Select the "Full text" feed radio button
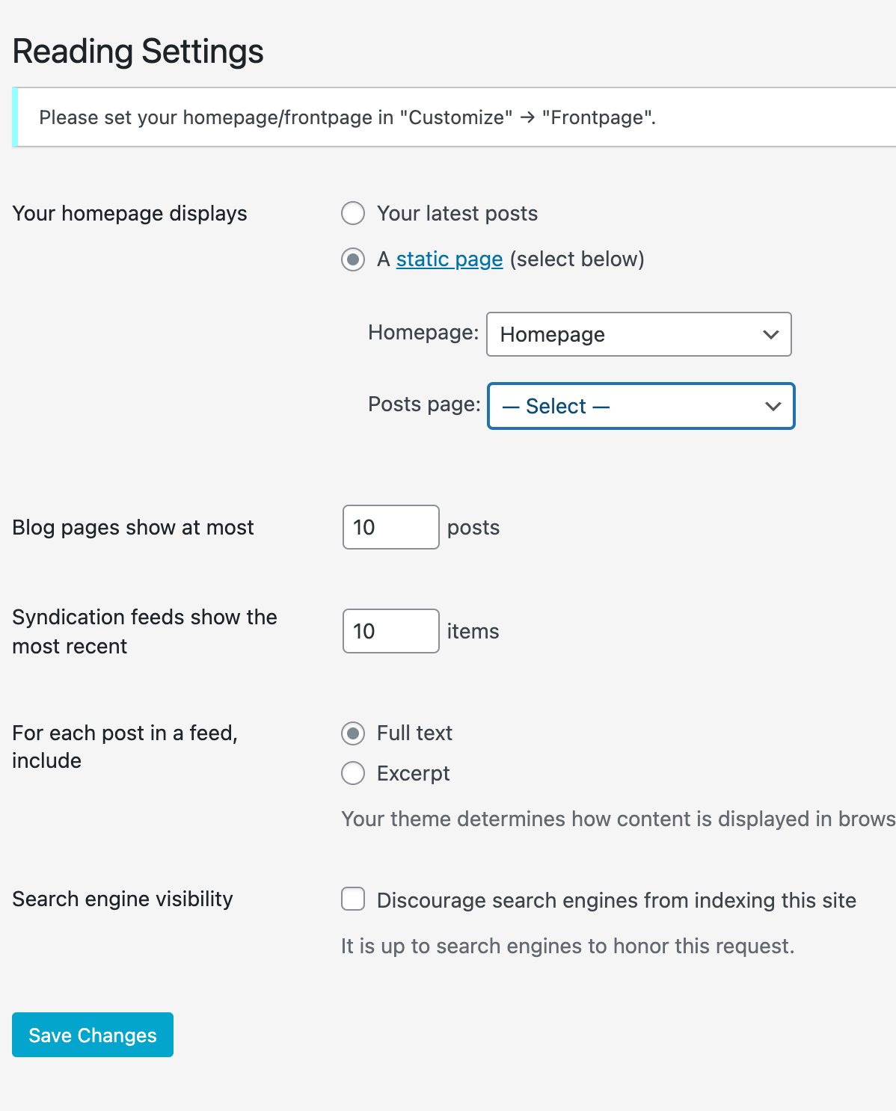This screenshot has height=1111, width=896. [353, 733]
